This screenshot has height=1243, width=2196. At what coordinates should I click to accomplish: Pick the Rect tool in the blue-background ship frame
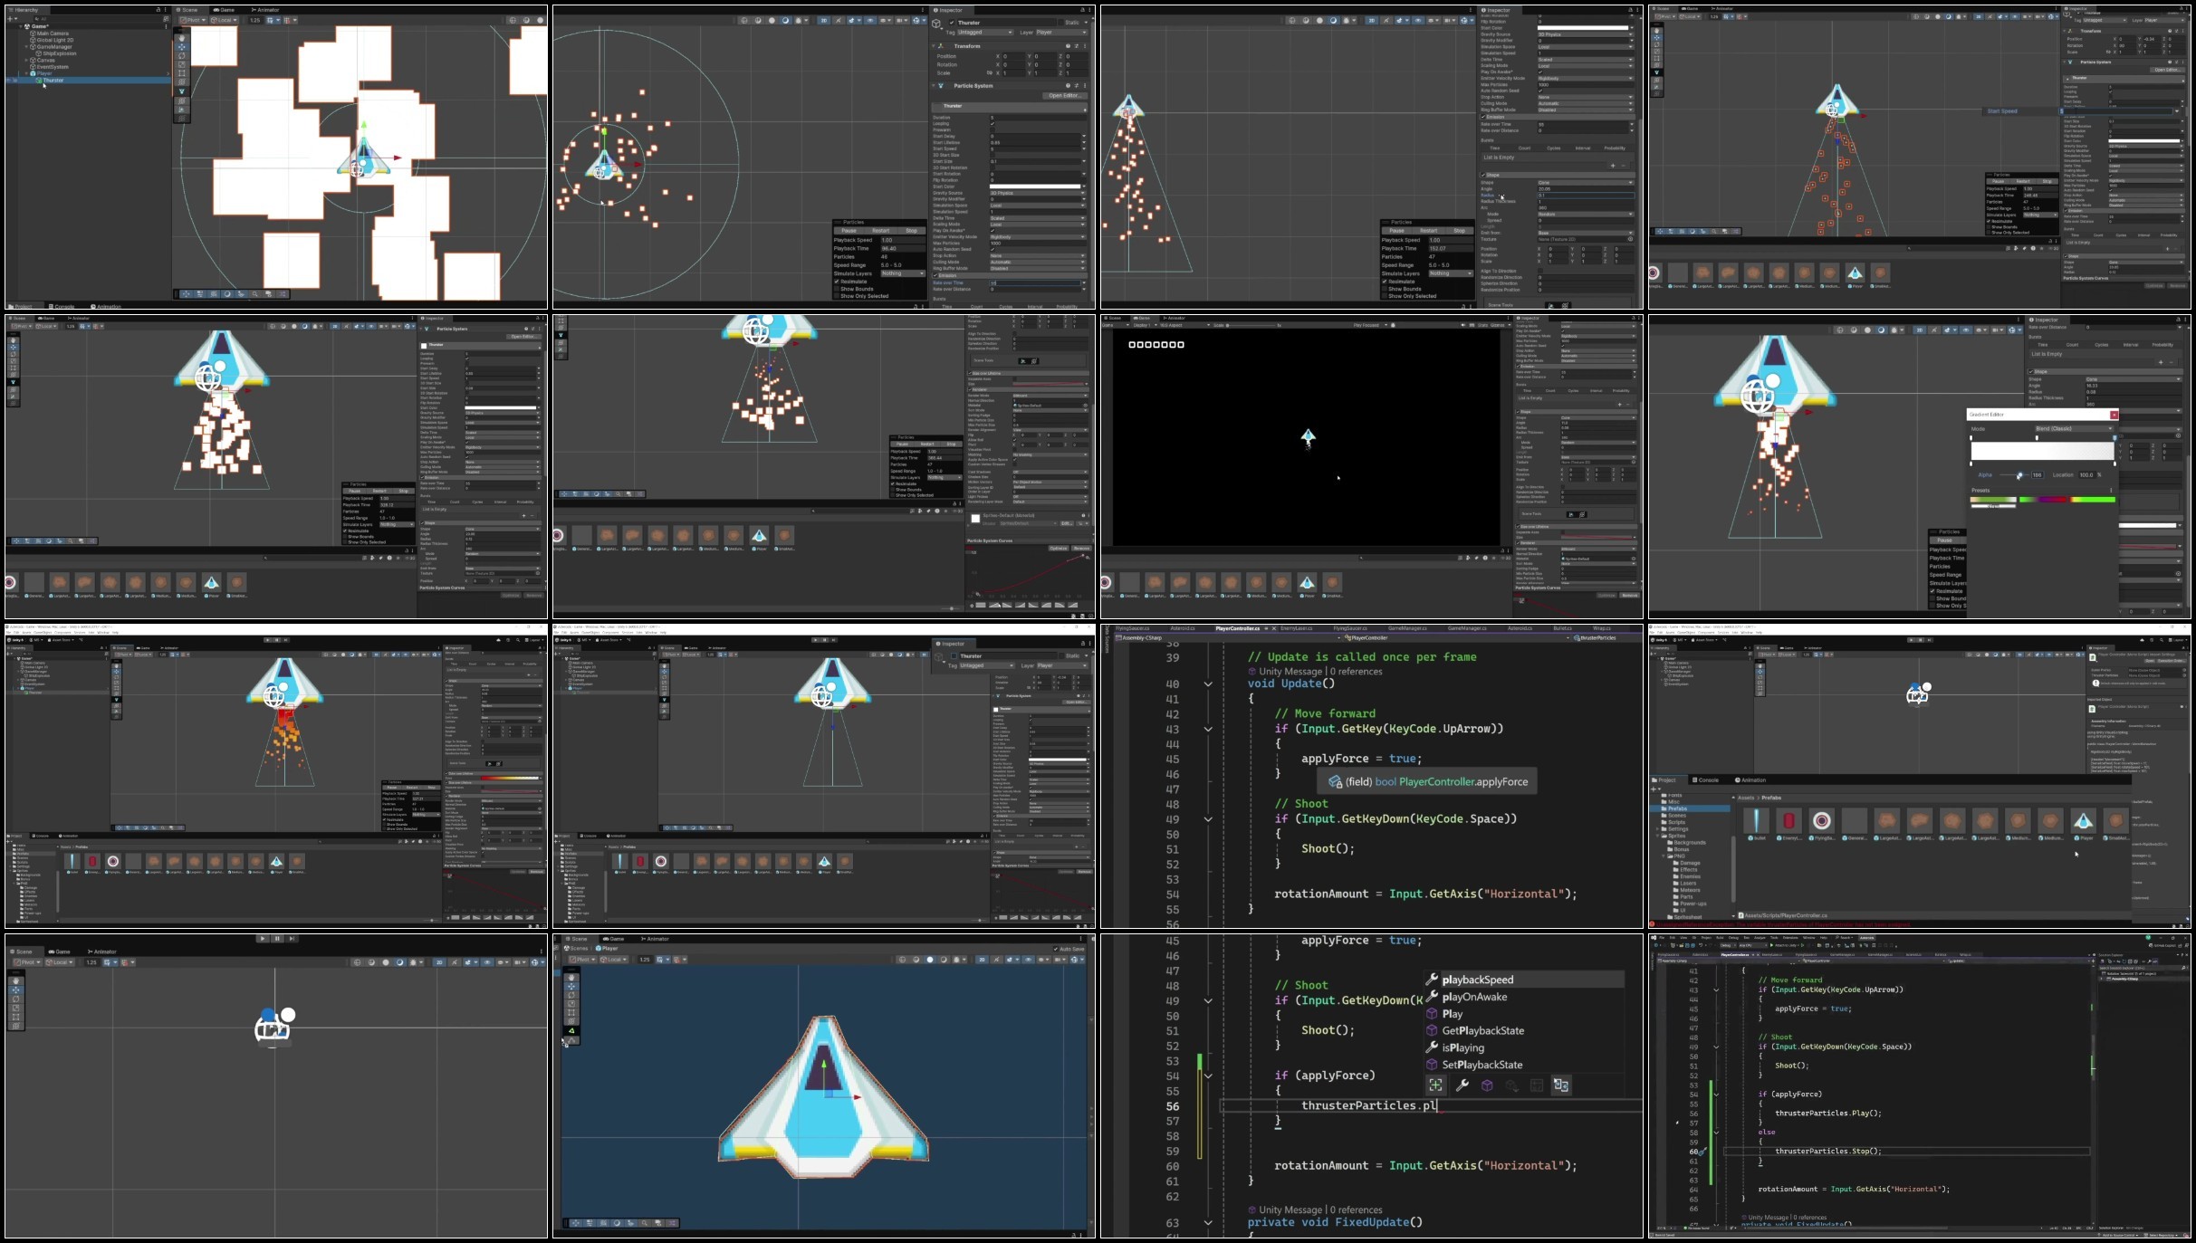point(571,1013)
